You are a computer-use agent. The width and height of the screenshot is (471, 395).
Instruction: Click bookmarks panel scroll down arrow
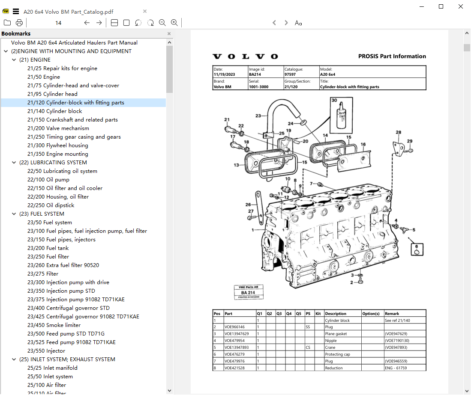pos(169,390)
